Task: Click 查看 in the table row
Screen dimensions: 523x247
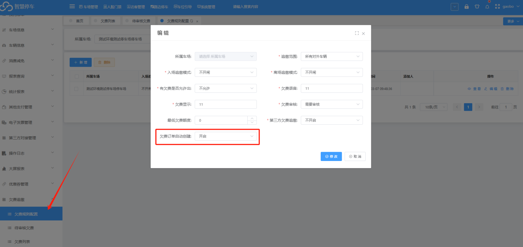Action: [474, 89]
